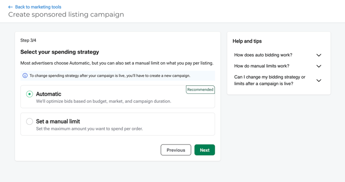Click How does auto bidding work text
This screenshot has width=345, height=182.
click(x=263, y=55)
